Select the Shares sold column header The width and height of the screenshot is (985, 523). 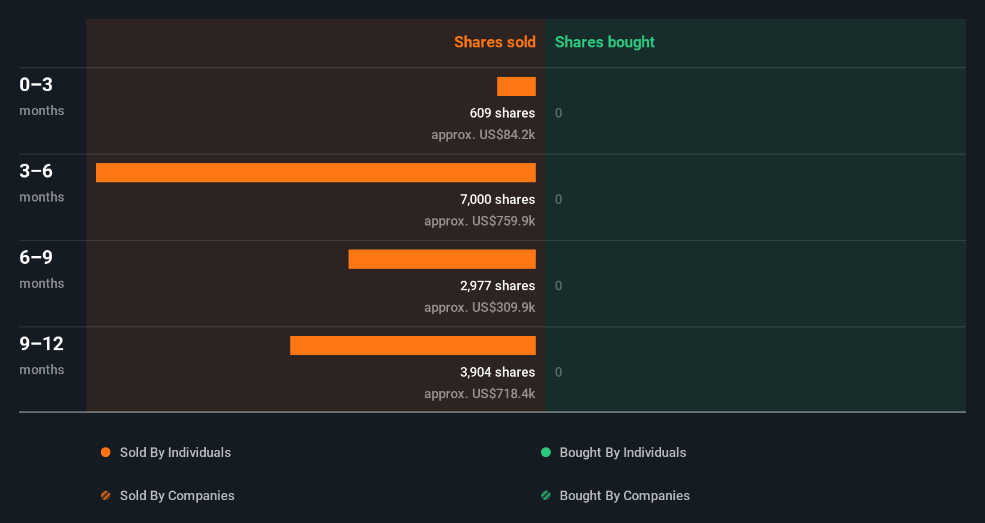click(x=494, y=42)
